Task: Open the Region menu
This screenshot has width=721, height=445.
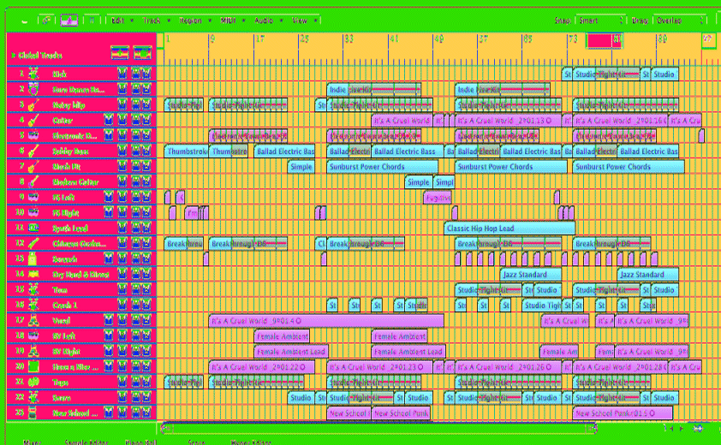Action: pyautogui.click(x=192, y=20)
